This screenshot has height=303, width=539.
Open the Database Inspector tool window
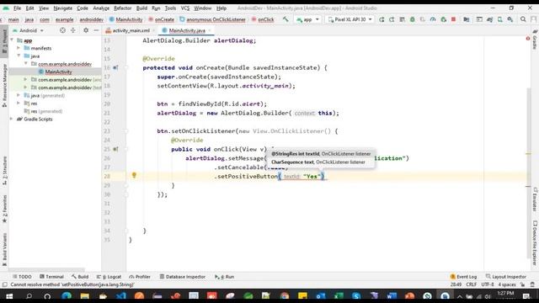183,277
